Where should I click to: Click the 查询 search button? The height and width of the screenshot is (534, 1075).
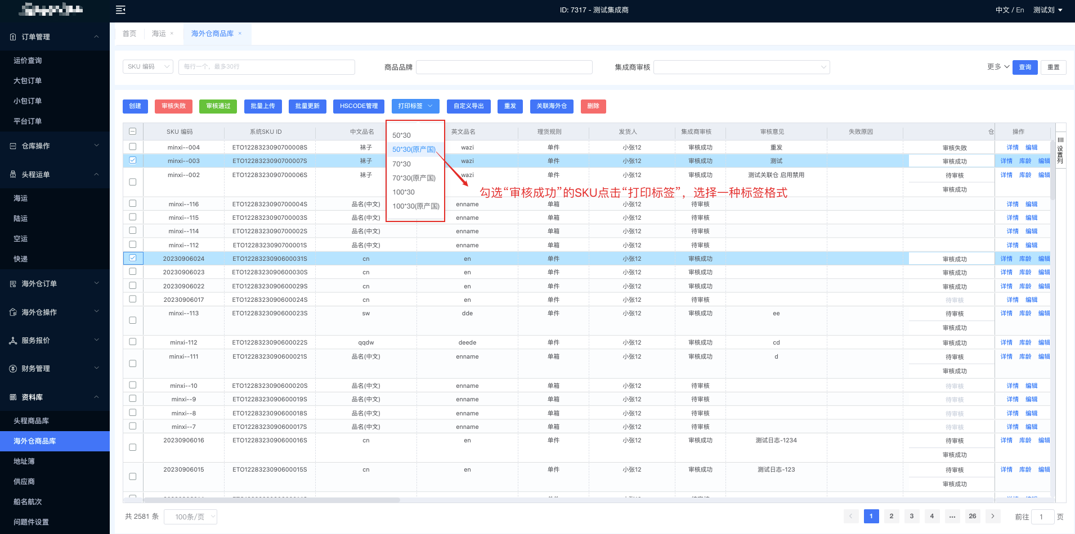pos(1024,67)
